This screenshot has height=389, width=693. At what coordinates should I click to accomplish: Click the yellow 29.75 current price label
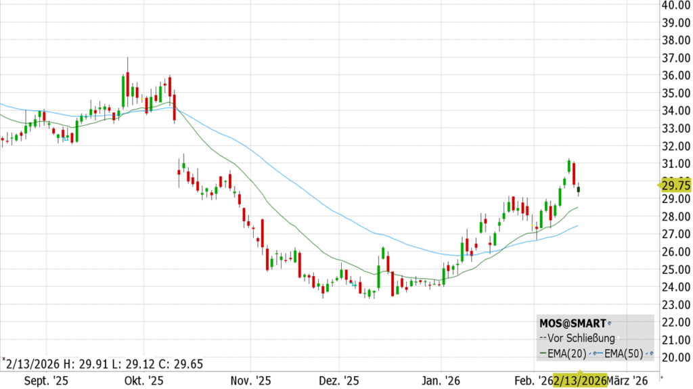coord(676,185)
